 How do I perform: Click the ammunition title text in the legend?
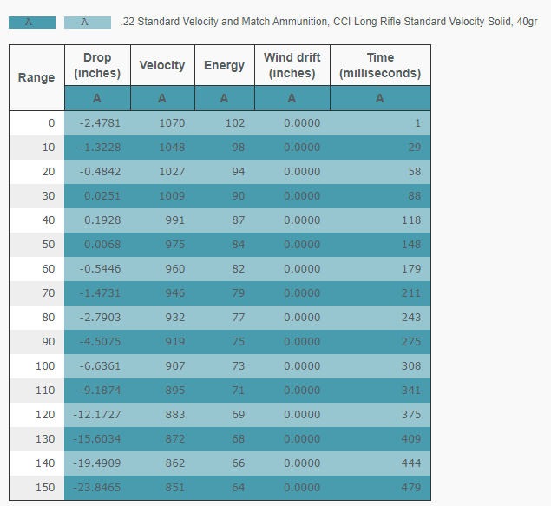point(329,21)
